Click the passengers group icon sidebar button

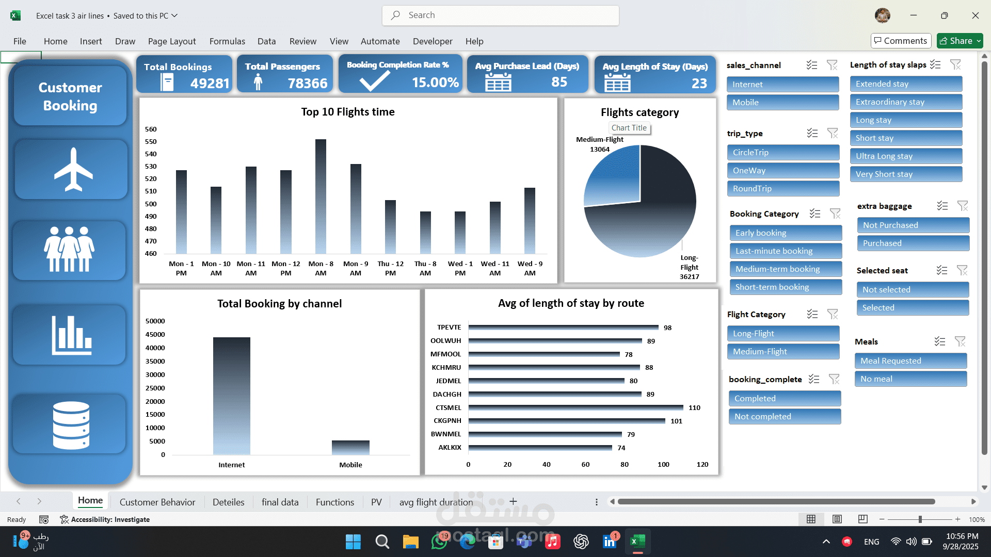coord(69,250)
